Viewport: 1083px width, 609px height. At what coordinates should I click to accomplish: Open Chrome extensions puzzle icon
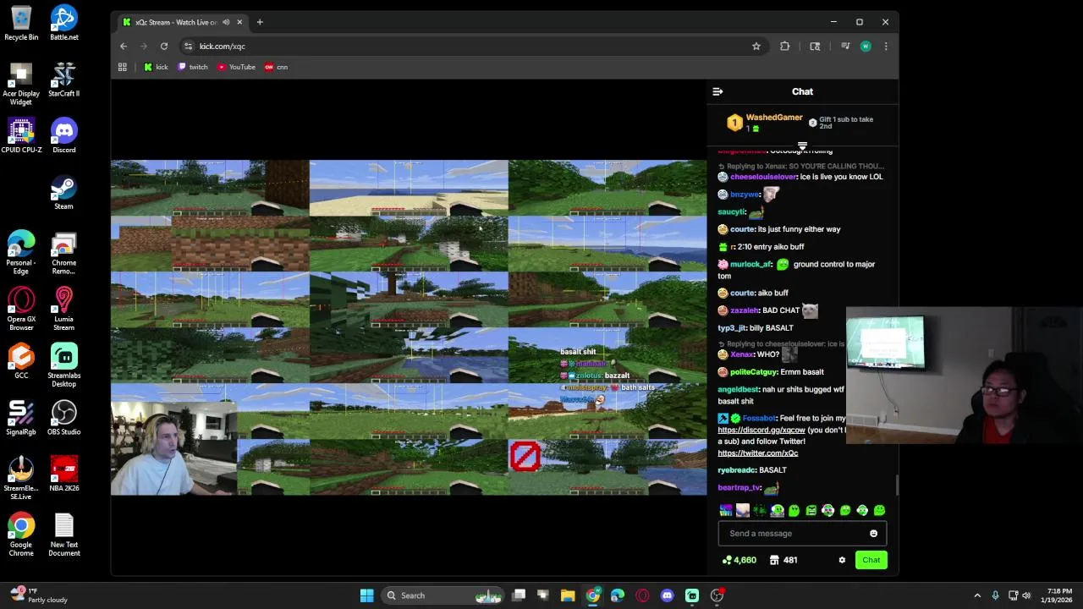[x=785, y=47]
